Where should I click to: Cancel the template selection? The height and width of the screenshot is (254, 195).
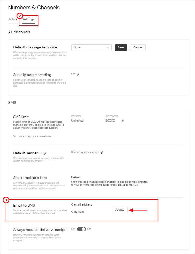pos(138,47)
